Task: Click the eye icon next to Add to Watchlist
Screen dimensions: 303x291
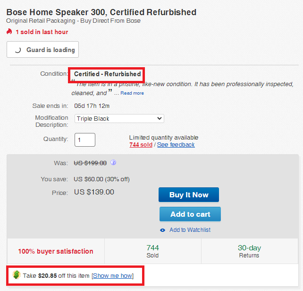Action: click(162, 230)
